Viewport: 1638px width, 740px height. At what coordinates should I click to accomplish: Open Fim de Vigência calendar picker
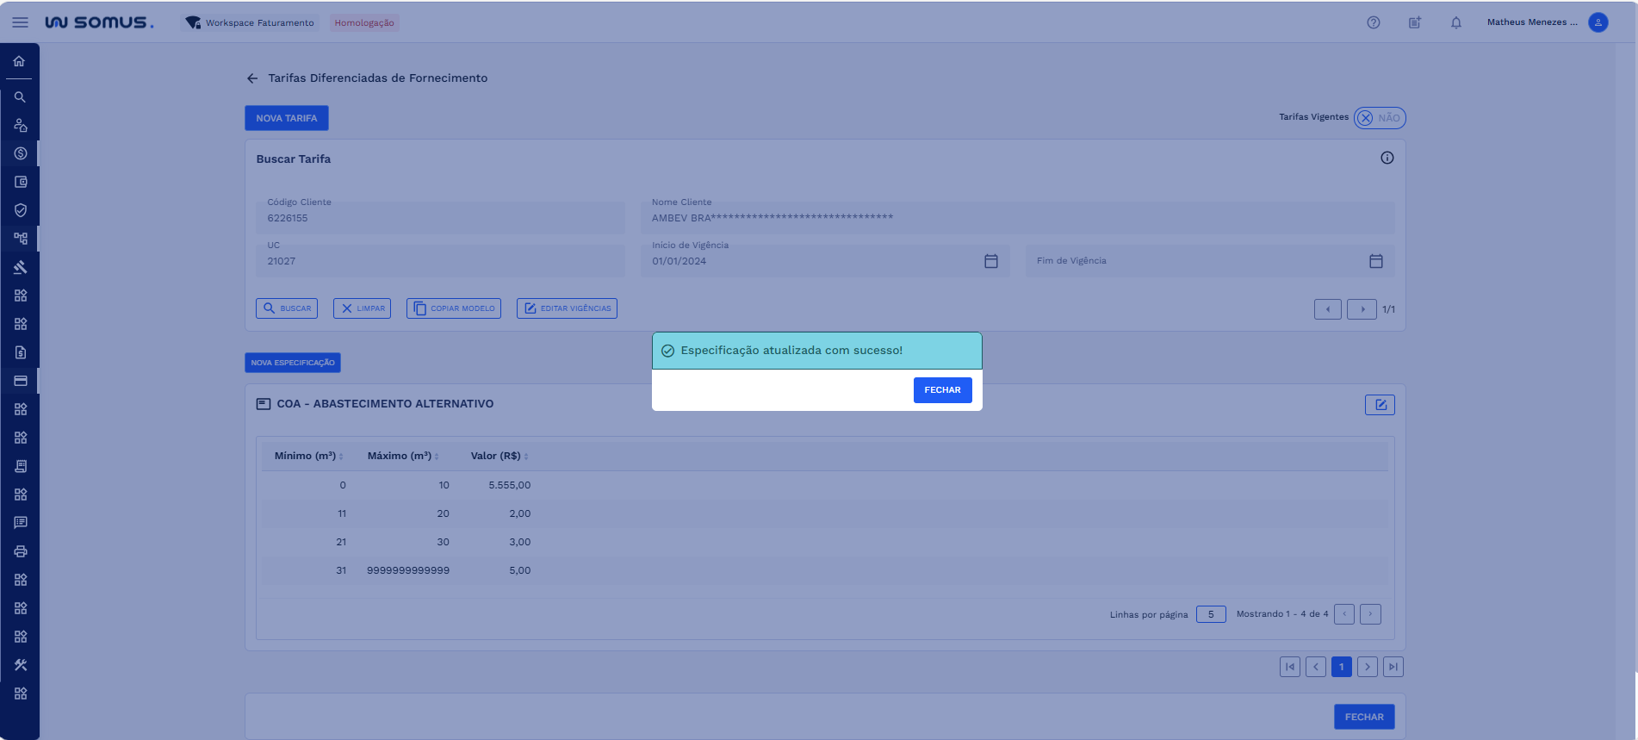pyautogui.click(x=1375, y=261)
